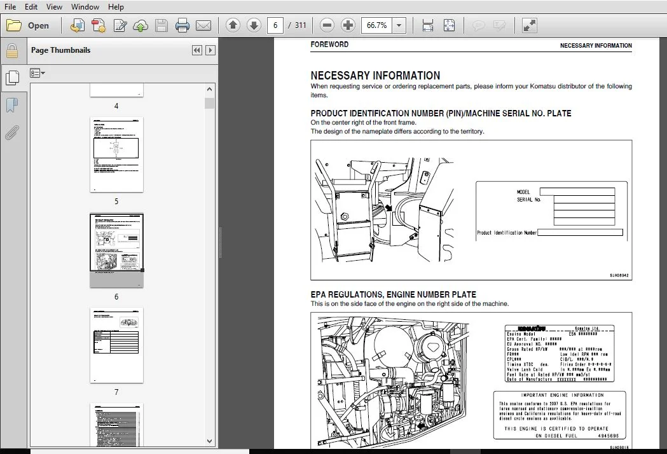Click the Page Thumbnails panel title
The width and height of the screenshot is (667, 454).
[x=61, y=50]
